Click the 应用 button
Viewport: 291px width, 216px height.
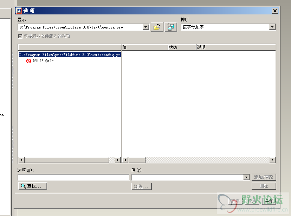click(252, 201)
